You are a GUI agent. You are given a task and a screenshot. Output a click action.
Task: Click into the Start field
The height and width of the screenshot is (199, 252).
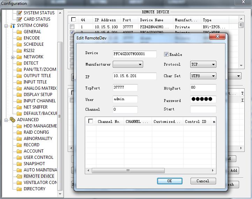click(x=203, y=109)
